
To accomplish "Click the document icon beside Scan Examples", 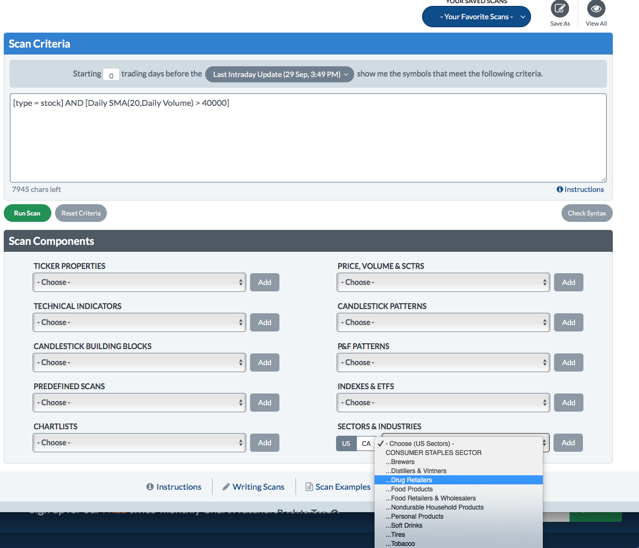I will click(x=309, y=487).
